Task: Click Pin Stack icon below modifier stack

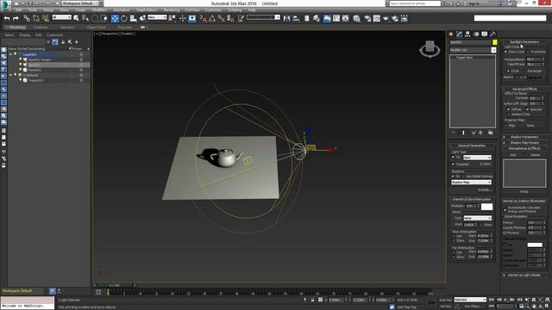Action: tap(454, 133)
